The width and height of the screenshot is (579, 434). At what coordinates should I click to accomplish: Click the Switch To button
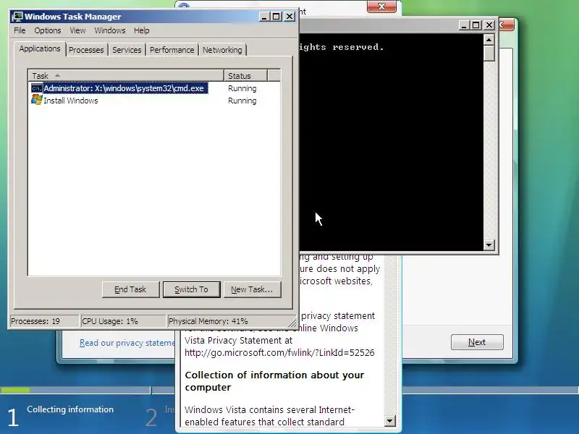(191, 289)
